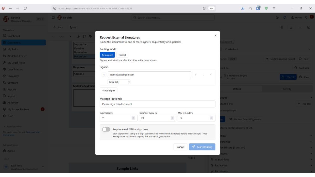Close the Request External Signatures dialog

coord(216,35)
